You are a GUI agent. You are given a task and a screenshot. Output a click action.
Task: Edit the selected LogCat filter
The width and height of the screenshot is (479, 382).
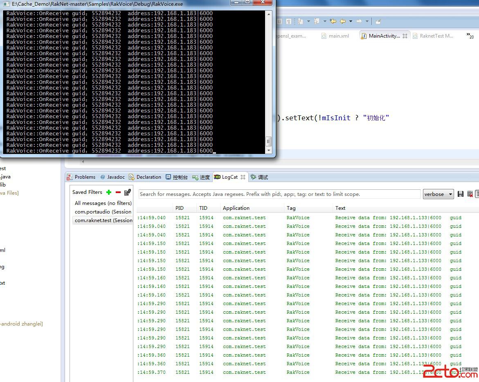(x=128, y=192)
